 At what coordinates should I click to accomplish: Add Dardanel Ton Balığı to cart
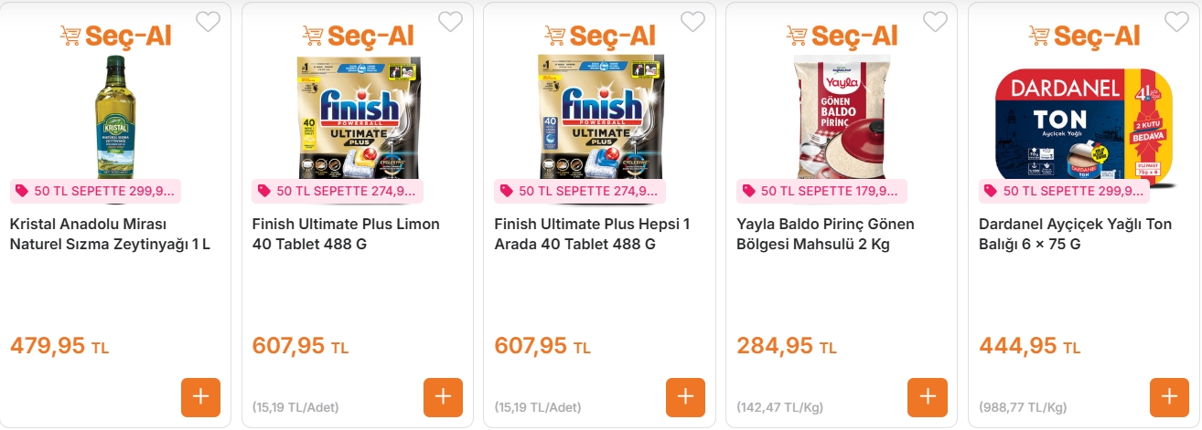pos(1168,397)
